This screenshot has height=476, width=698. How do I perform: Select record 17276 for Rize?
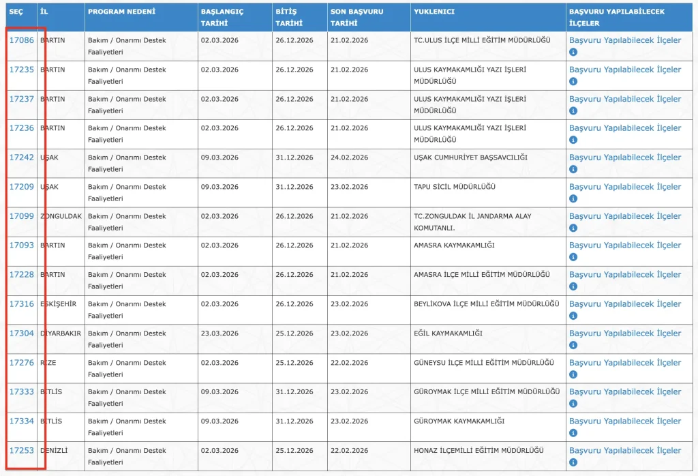[21, 363]
